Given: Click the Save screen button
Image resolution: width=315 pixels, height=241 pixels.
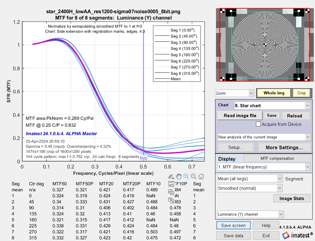Looking at the screenshot, I should point(233,226).
